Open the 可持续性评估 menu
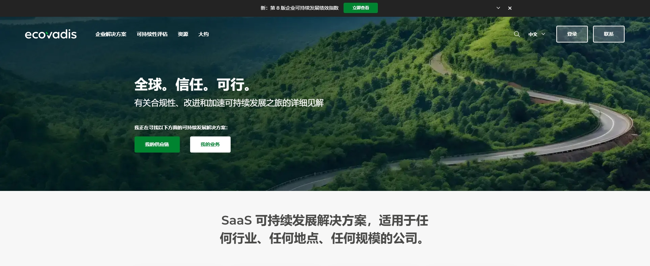 152,34
